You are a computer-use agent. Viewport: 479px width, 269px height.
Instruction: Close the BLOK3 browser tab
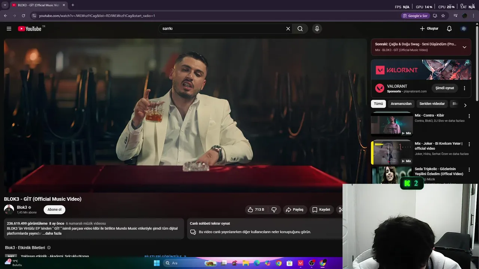pyautogui.click(x=64, y=5)
